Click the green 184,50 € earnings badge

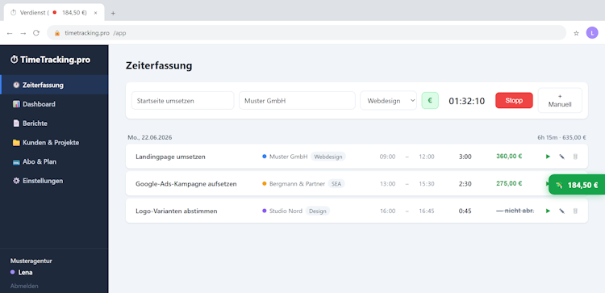577,185
